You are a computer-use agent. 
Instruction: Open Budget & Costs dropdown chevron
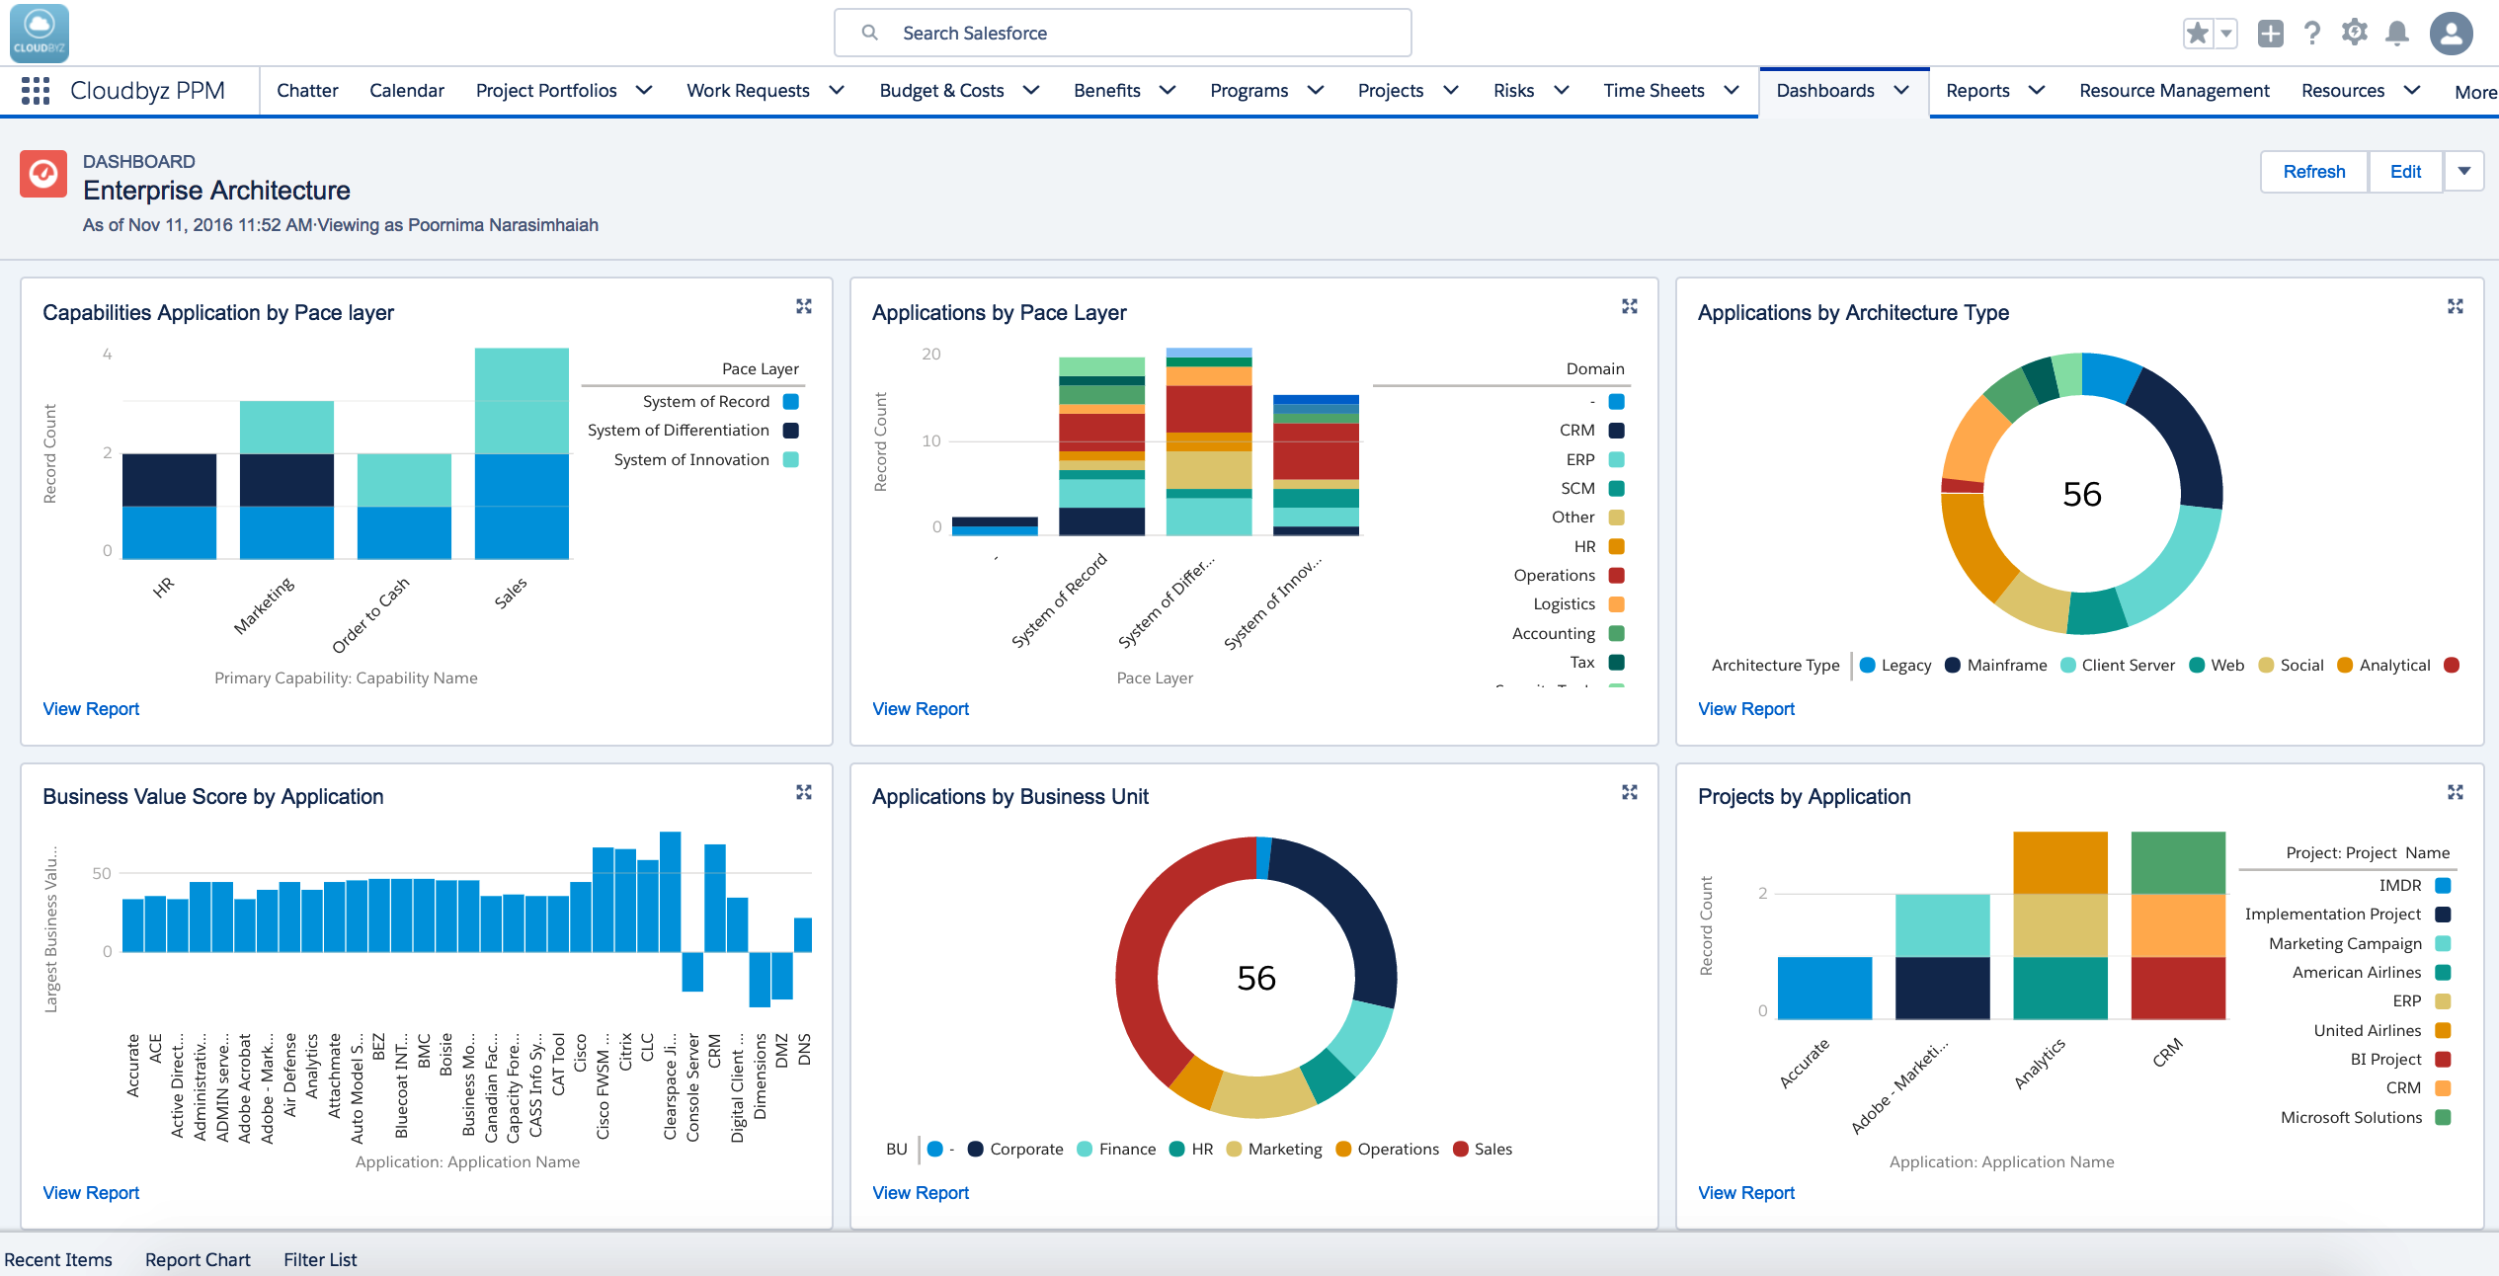1031,91
